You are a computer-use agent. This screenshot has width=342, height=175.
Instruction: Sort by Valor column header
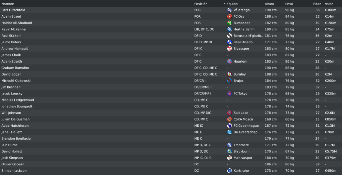point(329,4)
